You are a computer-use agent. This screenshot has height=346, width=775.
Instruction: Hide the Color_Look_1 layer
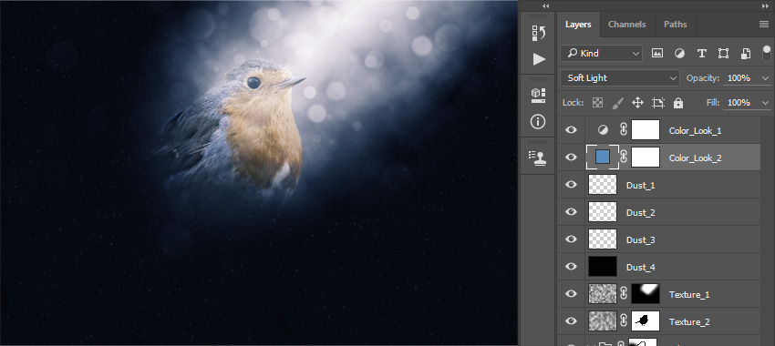571,130
